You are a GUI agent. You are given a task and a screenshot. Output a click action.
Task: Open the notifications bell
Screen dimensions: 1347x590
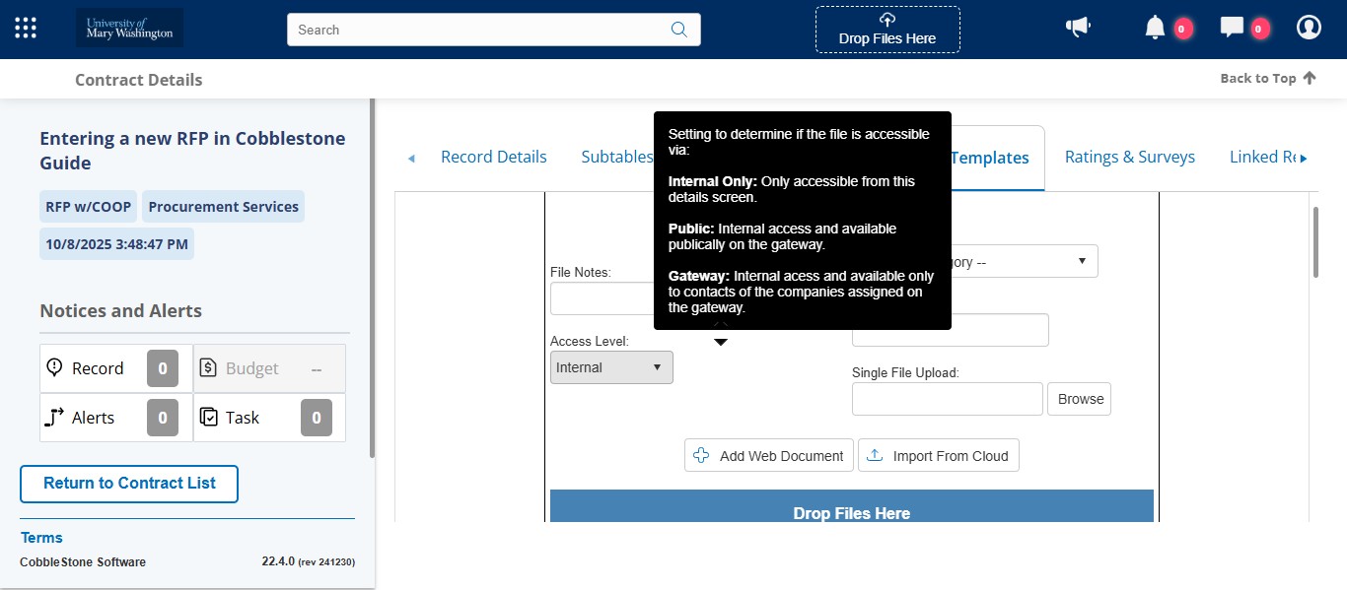(x=1154, y=27)
